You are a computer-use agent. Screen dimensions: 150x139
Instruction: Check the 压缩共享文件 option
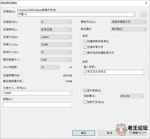tap(85, 47)
